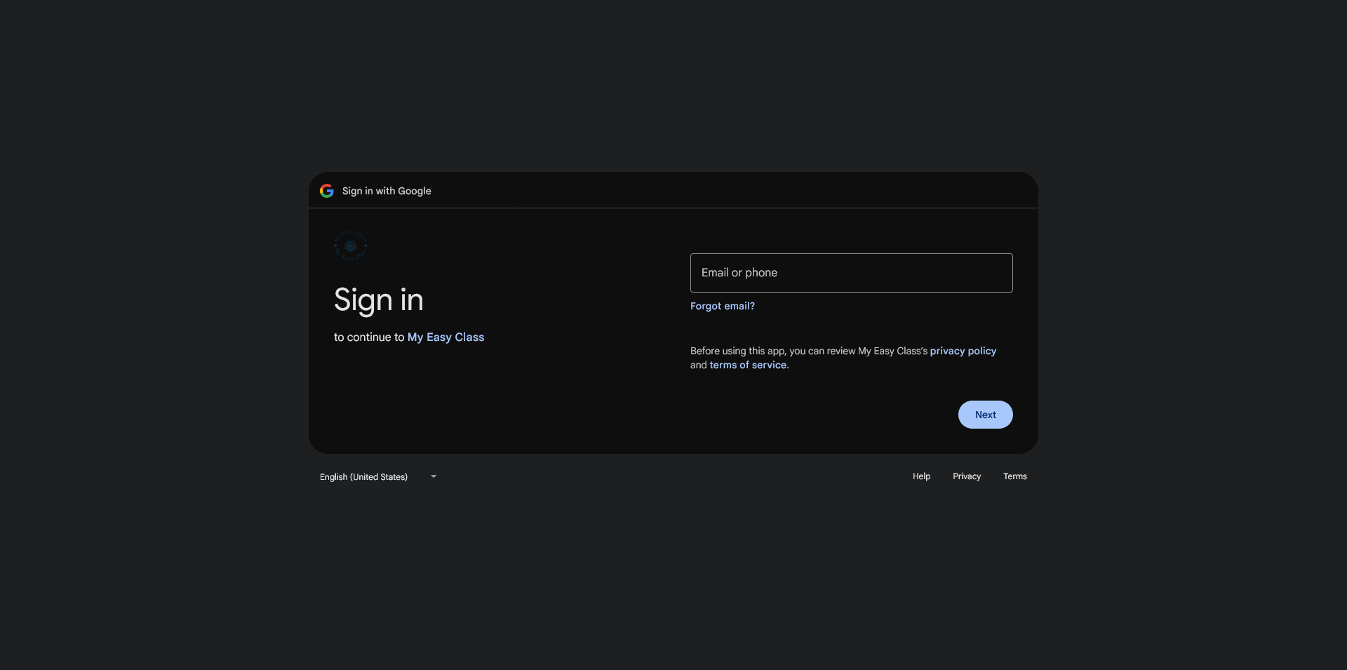Click the My Easy Class circular app logo
This screenshot has width=1347, height=670.
click(x=350, y=246)
